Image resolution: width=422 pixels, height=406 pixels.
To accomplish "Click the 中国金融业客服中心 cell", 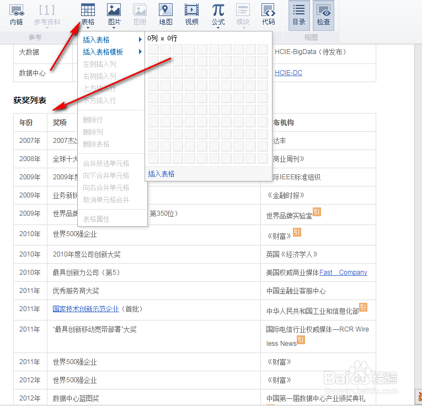I will coord(318,291).
